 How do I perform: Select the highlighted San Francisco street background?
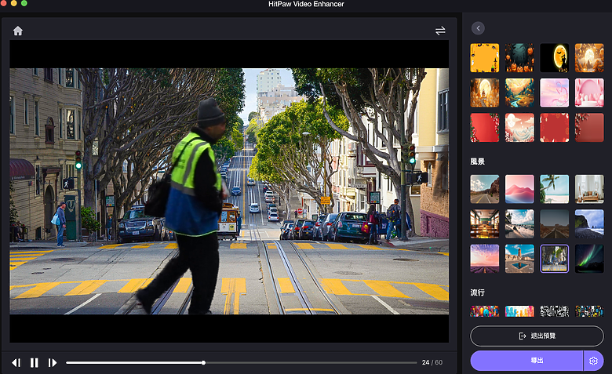554,259
